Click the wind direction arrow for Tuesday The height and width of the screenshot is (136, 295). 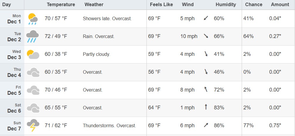[206, 36]
